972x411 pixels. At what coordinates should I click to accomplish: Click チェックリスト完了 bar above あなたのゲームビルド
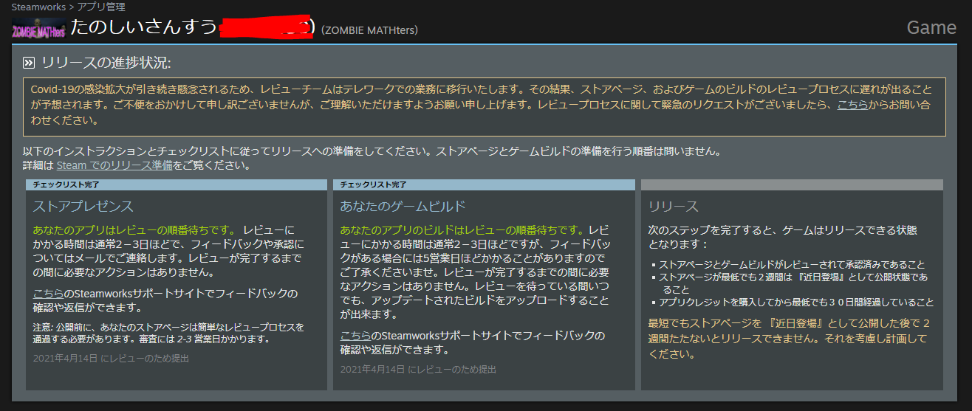tap(484, 184)
